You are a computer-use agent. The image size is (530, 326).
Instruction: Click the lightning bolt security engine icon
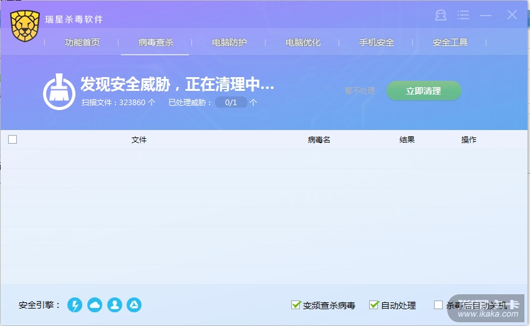click(75, 305)
